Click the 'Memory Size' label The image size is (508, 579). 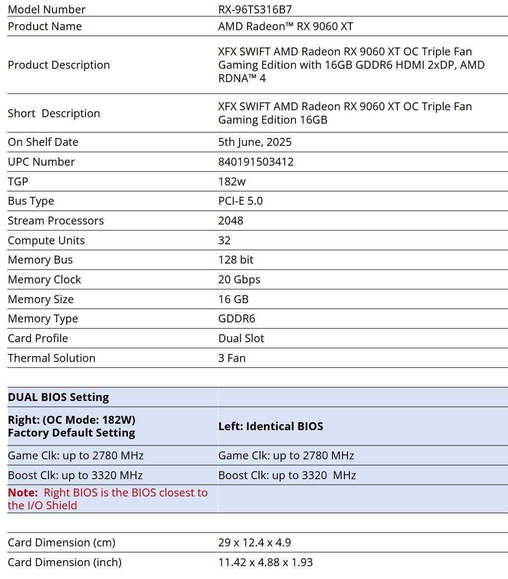tap(41, 299)
